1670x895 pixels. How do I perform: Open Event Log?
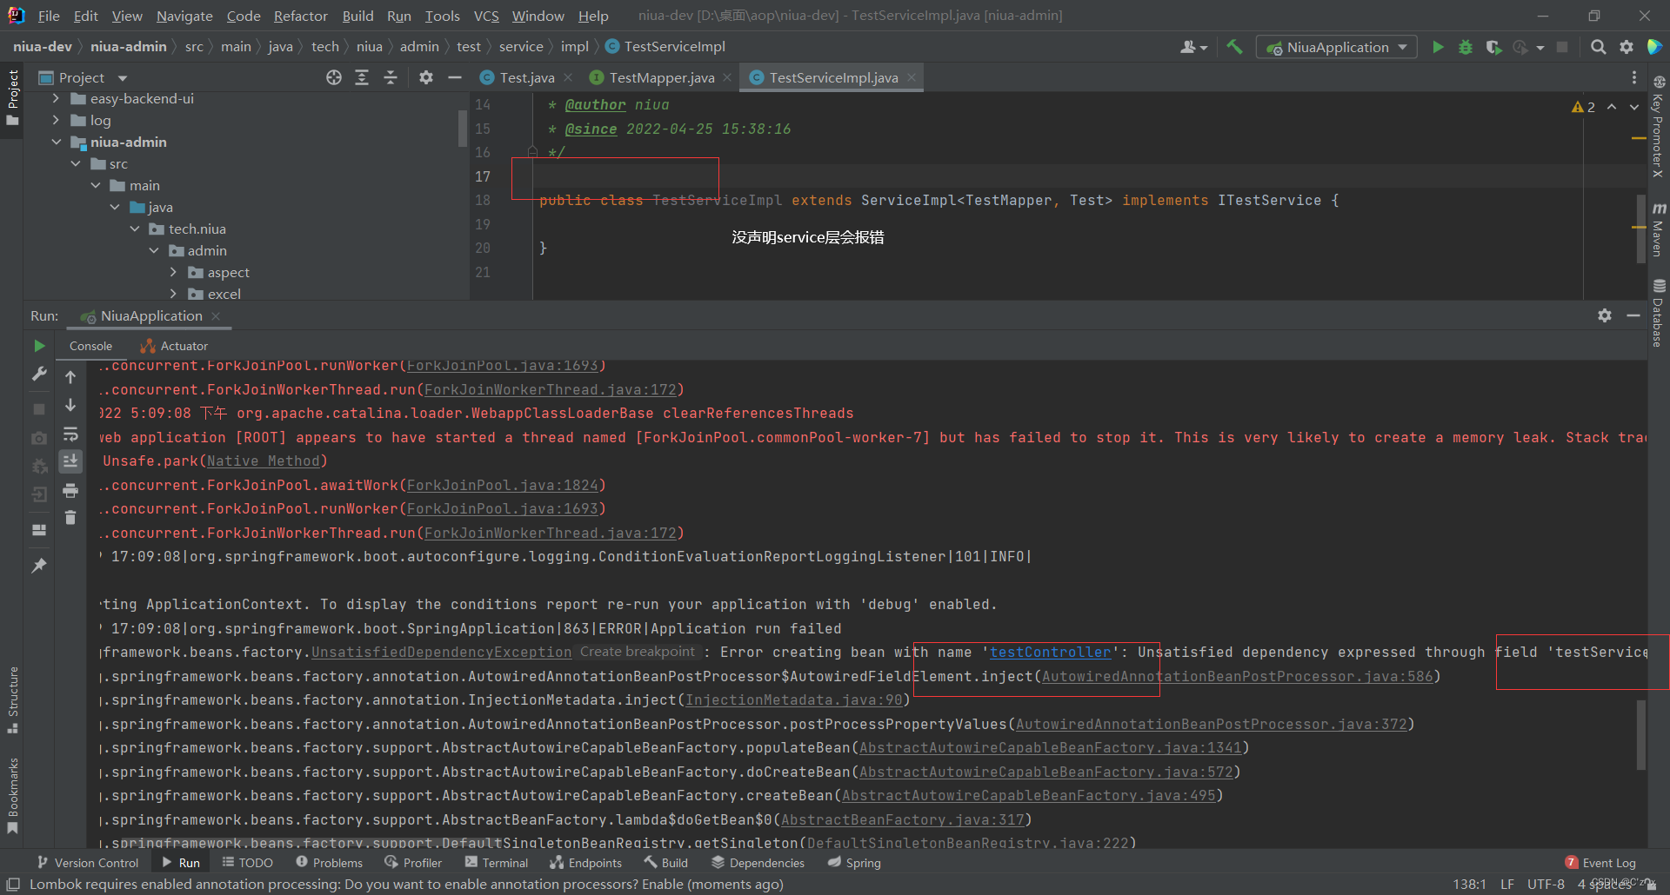(x=1600, y=863)
